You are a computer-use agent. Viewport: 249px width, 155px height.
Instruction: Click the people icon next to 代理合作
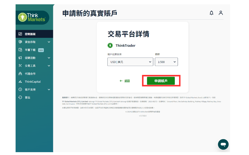click(x=20, y=74)
